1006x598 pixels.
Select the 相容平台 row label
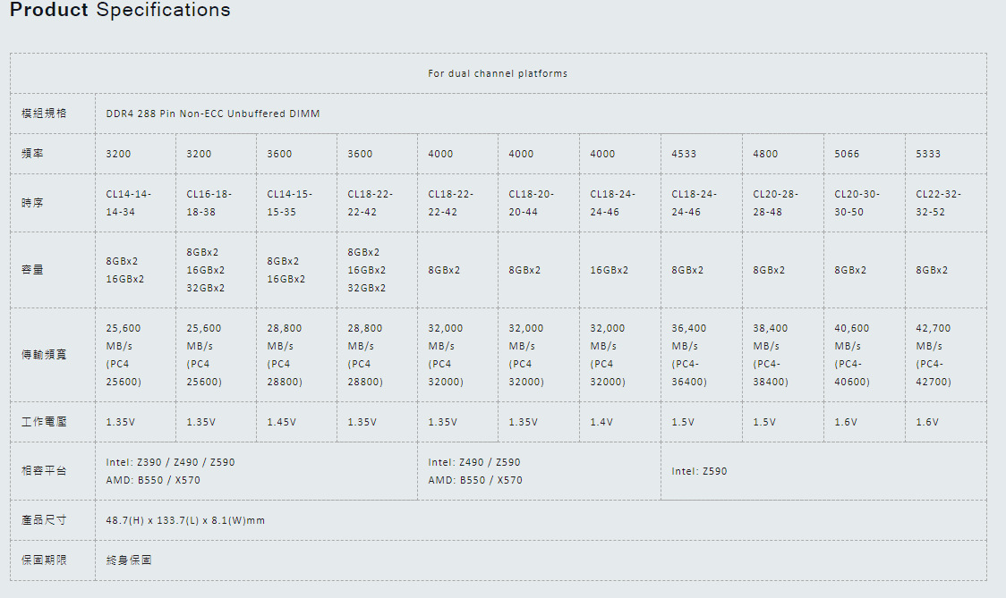(x=44, y=471)
